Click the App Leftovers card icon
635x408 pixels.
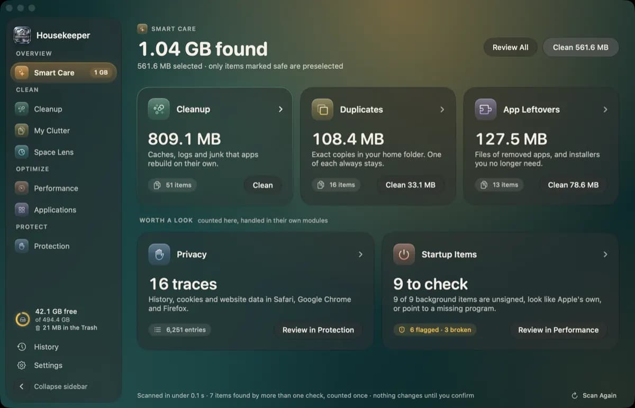click(485, 110)
